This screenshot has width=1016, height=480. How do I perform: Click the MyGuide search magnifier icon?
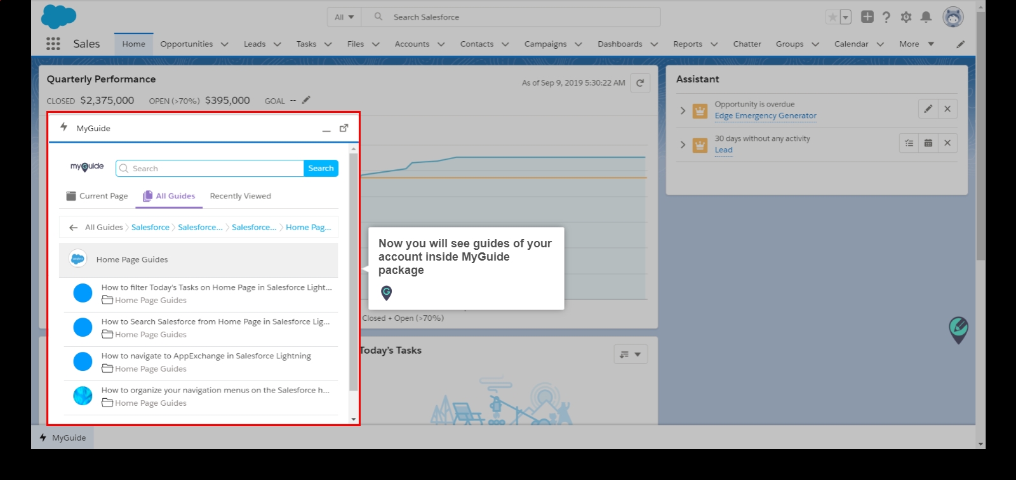(x=124, y=169)
